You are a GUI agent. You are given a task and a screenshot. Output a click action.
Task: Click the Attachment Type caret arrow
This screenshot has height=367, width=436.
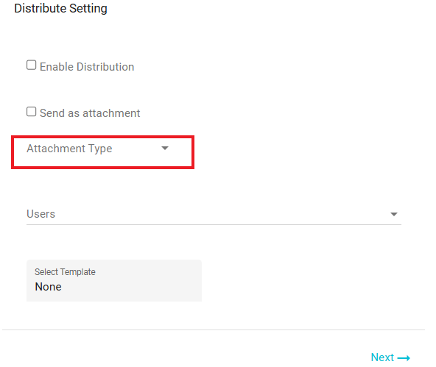pyautogui.click(x=165, y=149)
